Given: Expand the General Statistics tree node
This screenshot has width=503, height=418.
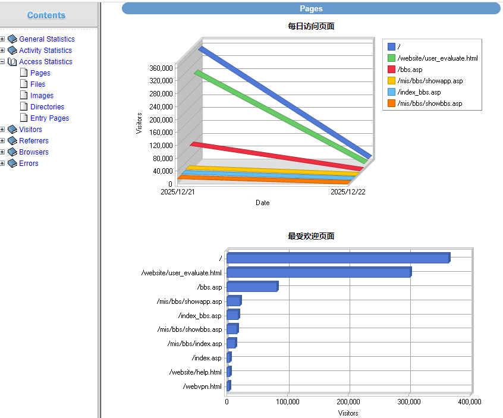Looking at the screenshot, I should click(x=2, y=39).
